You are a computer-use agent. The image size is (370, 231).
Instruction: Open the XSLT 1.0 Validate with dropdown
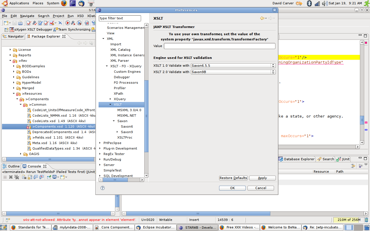pos(233,66)
